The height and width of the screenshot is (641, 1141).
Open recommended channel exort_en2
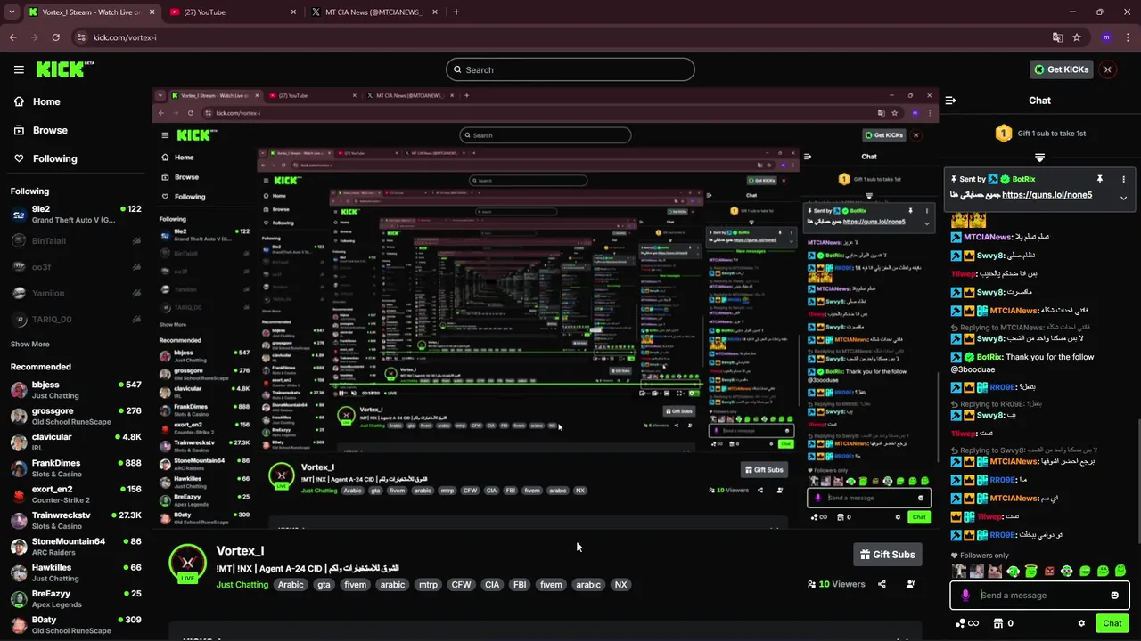(76, 494)
